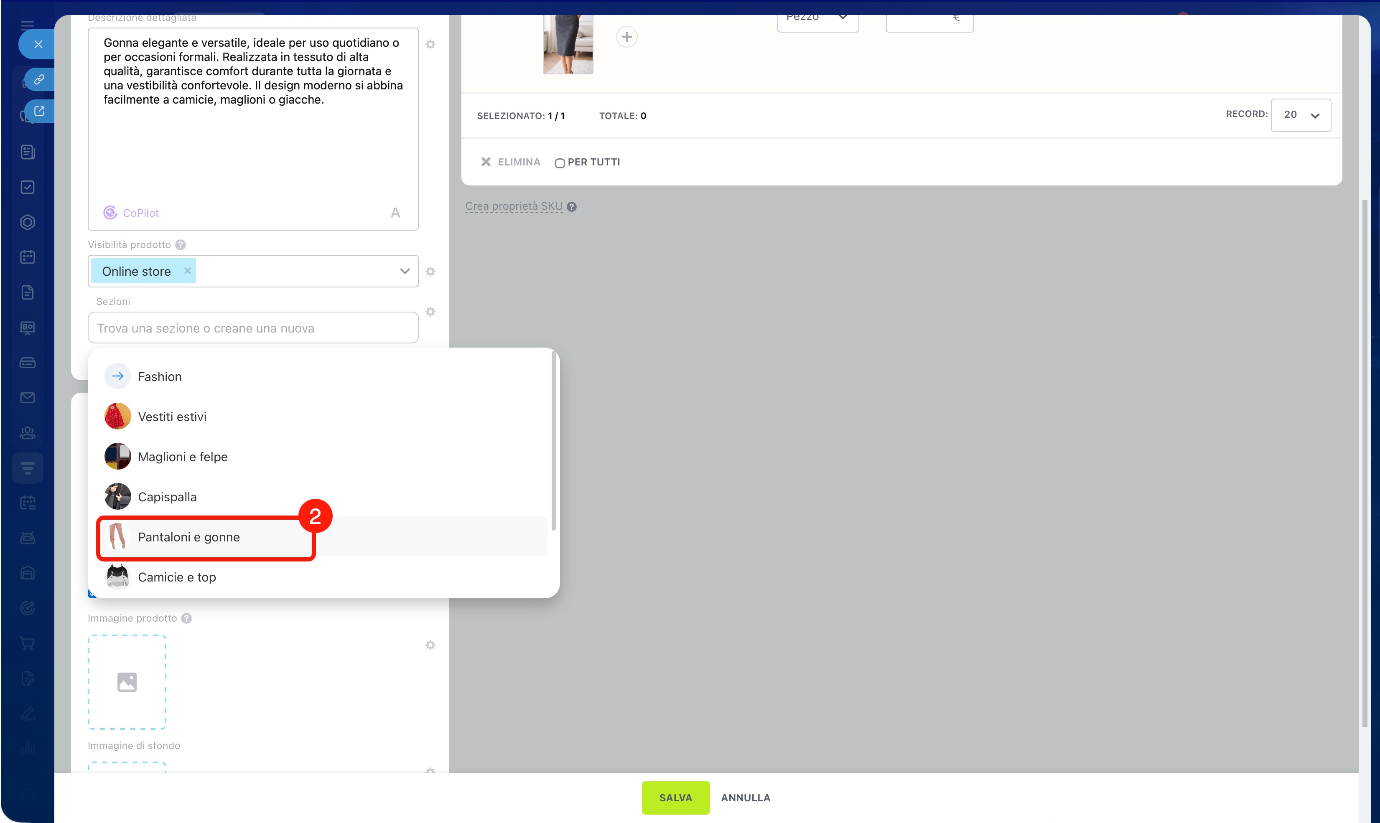Remove the Online store tag

(188, 271)
